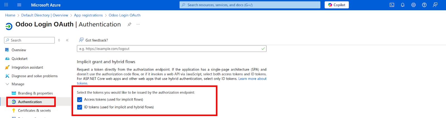Open Overview in the sidebar
Image resolution: width=446 pixels, height=118 pixels.
pos(19,50)
